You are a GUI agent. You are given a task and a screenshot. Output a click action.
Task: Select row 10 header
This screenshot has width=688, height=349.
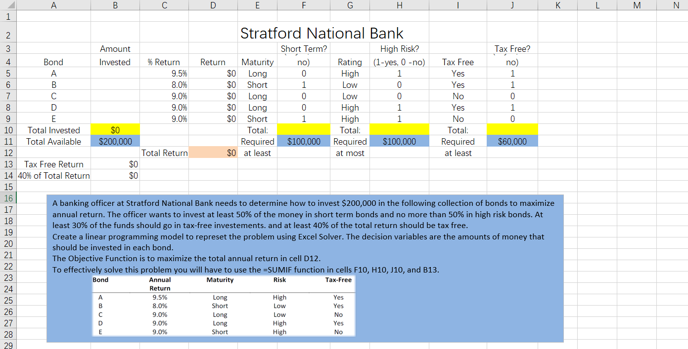click(8, 130)
